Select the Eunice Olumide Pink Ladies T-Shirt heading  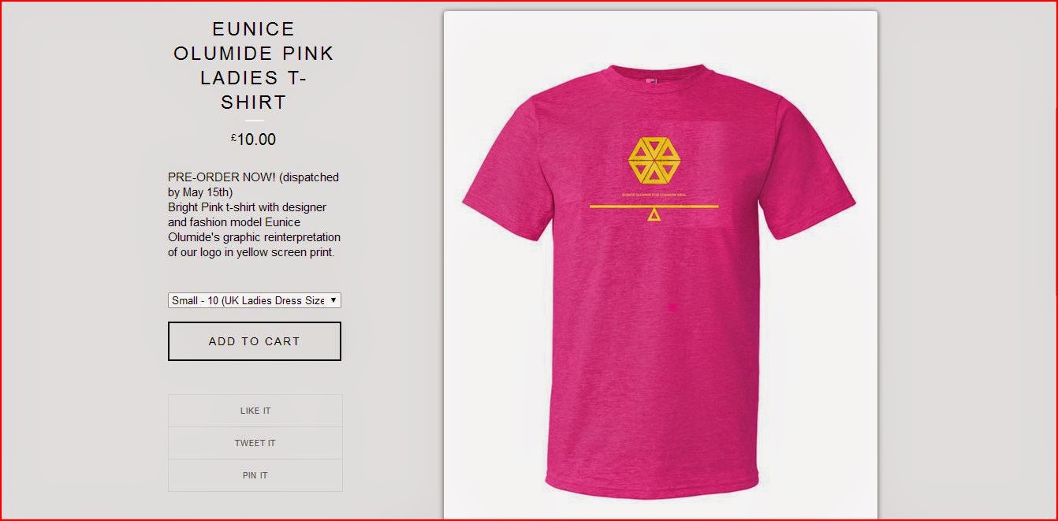(254, 65)
